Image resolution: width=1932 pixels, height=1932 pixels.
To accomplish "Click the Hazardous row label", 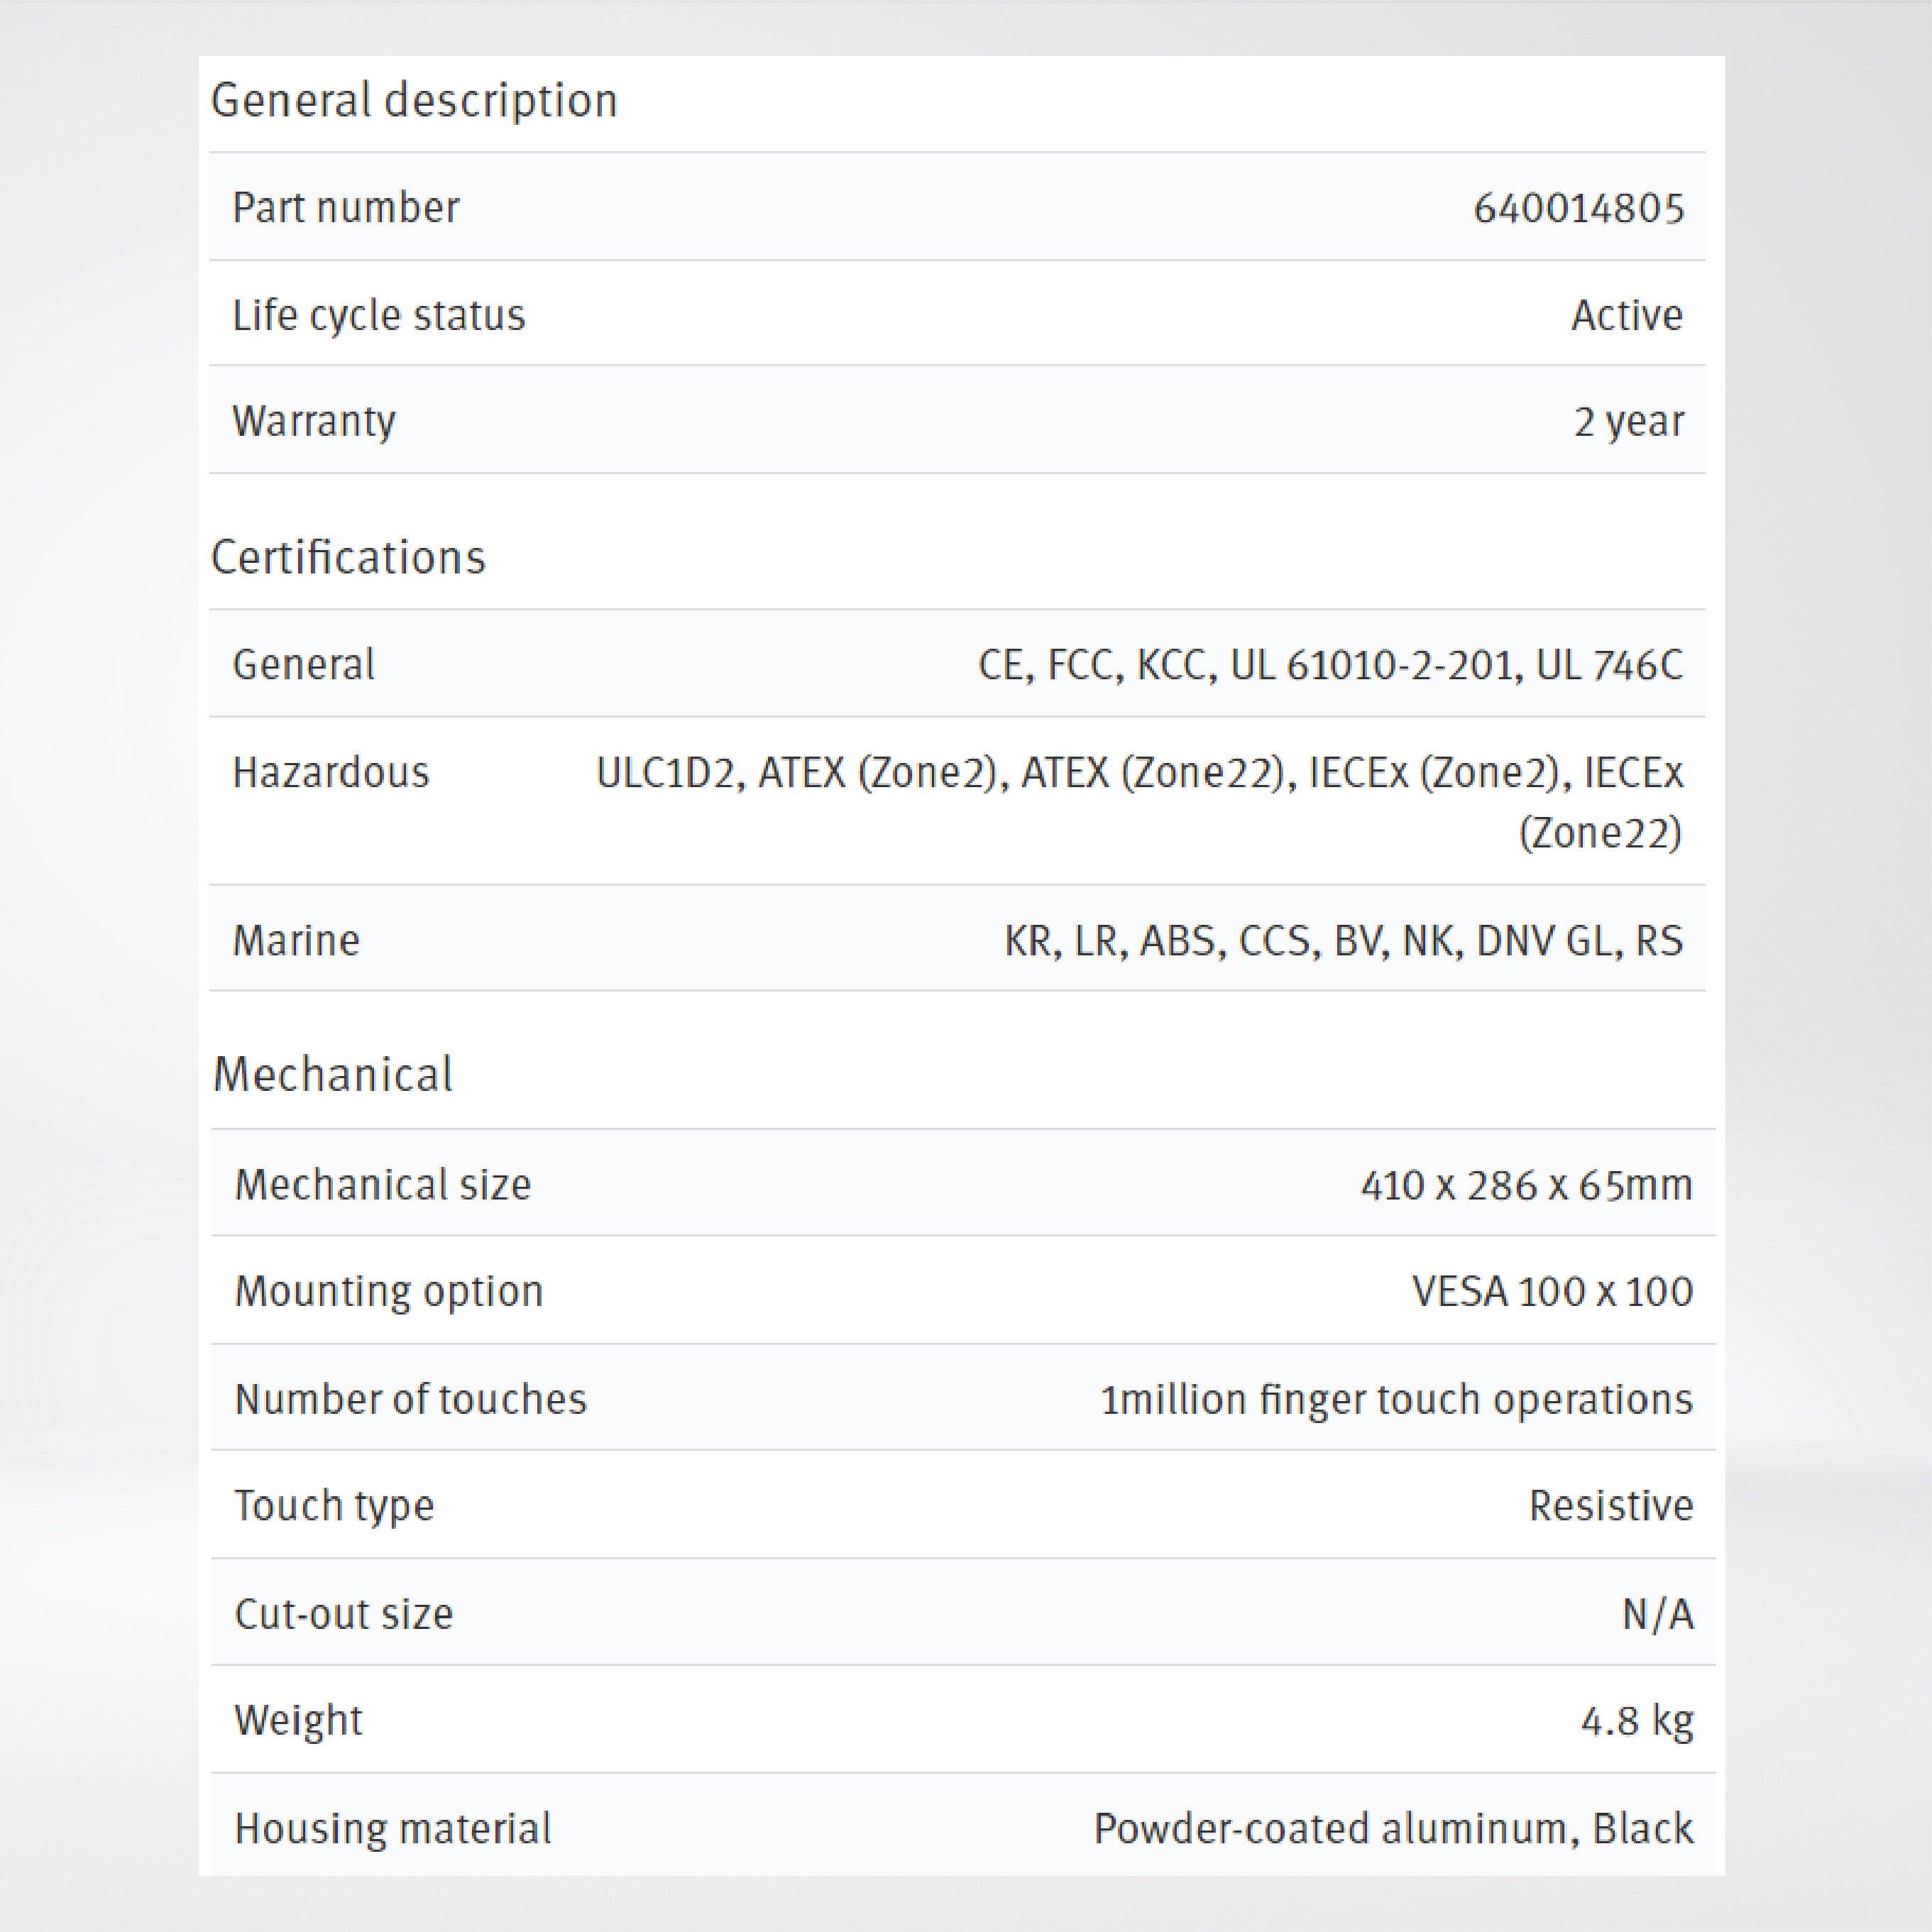I will 330,772.
